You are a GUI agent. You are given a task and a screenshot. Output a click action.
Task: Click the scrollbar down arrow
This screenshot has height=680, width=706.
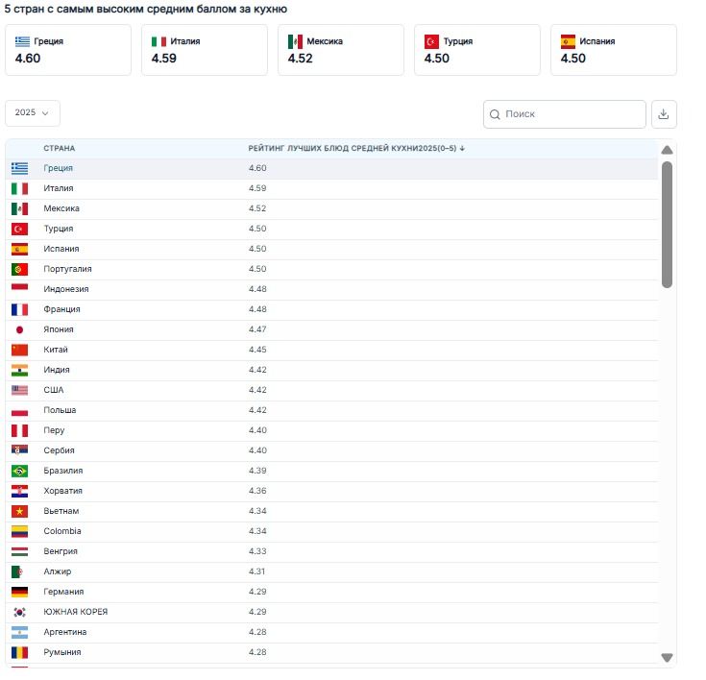pyautogui.click(x=667, y=657)
